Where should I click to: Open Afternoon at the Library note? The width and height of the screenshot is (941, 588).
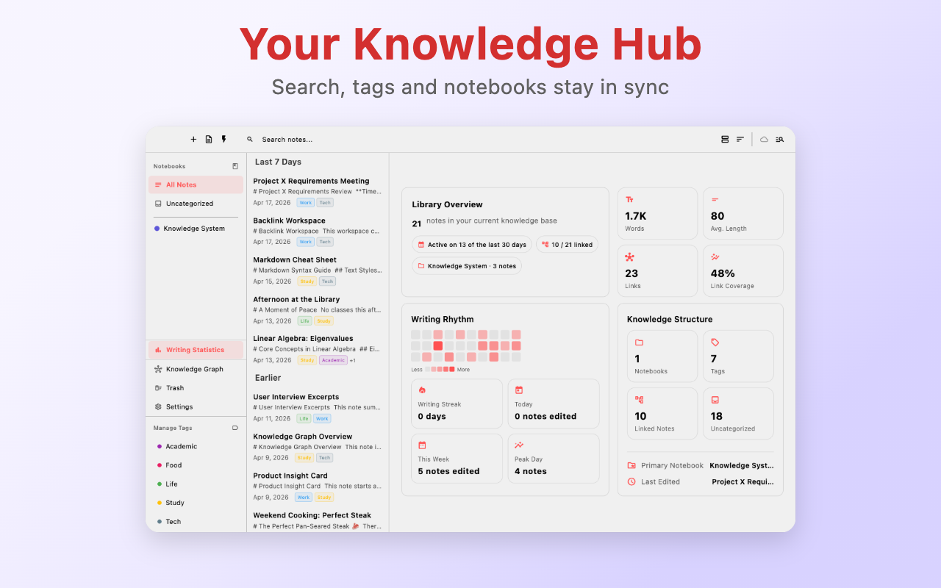point(318,309)
